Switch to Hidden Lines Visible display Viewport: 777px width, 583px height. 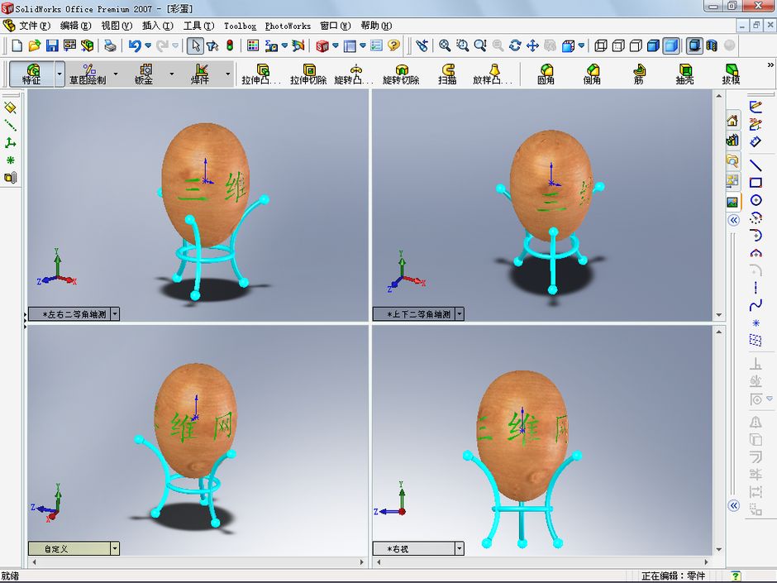click(x=618, y=45)
